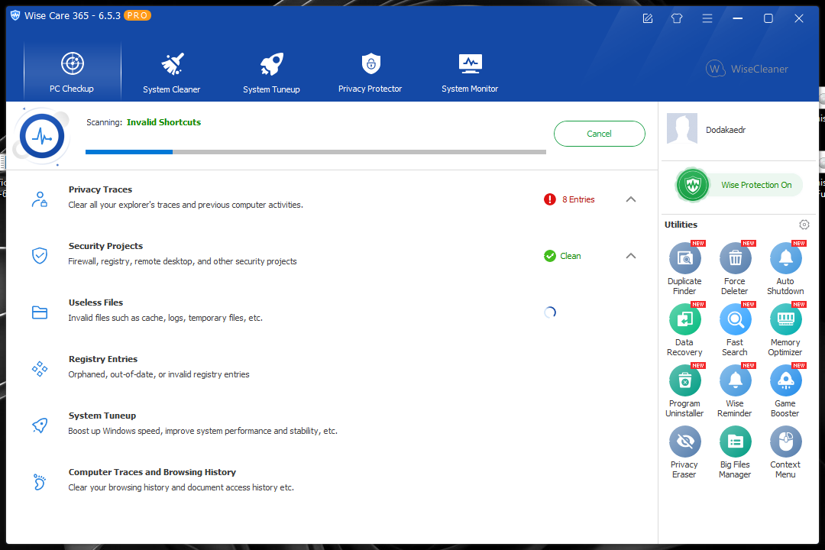Image resolution: width=825 pixels, height=550 pixels.
Task: Click the Useless Files loading spinner
Action: click(x=550, y=312)
